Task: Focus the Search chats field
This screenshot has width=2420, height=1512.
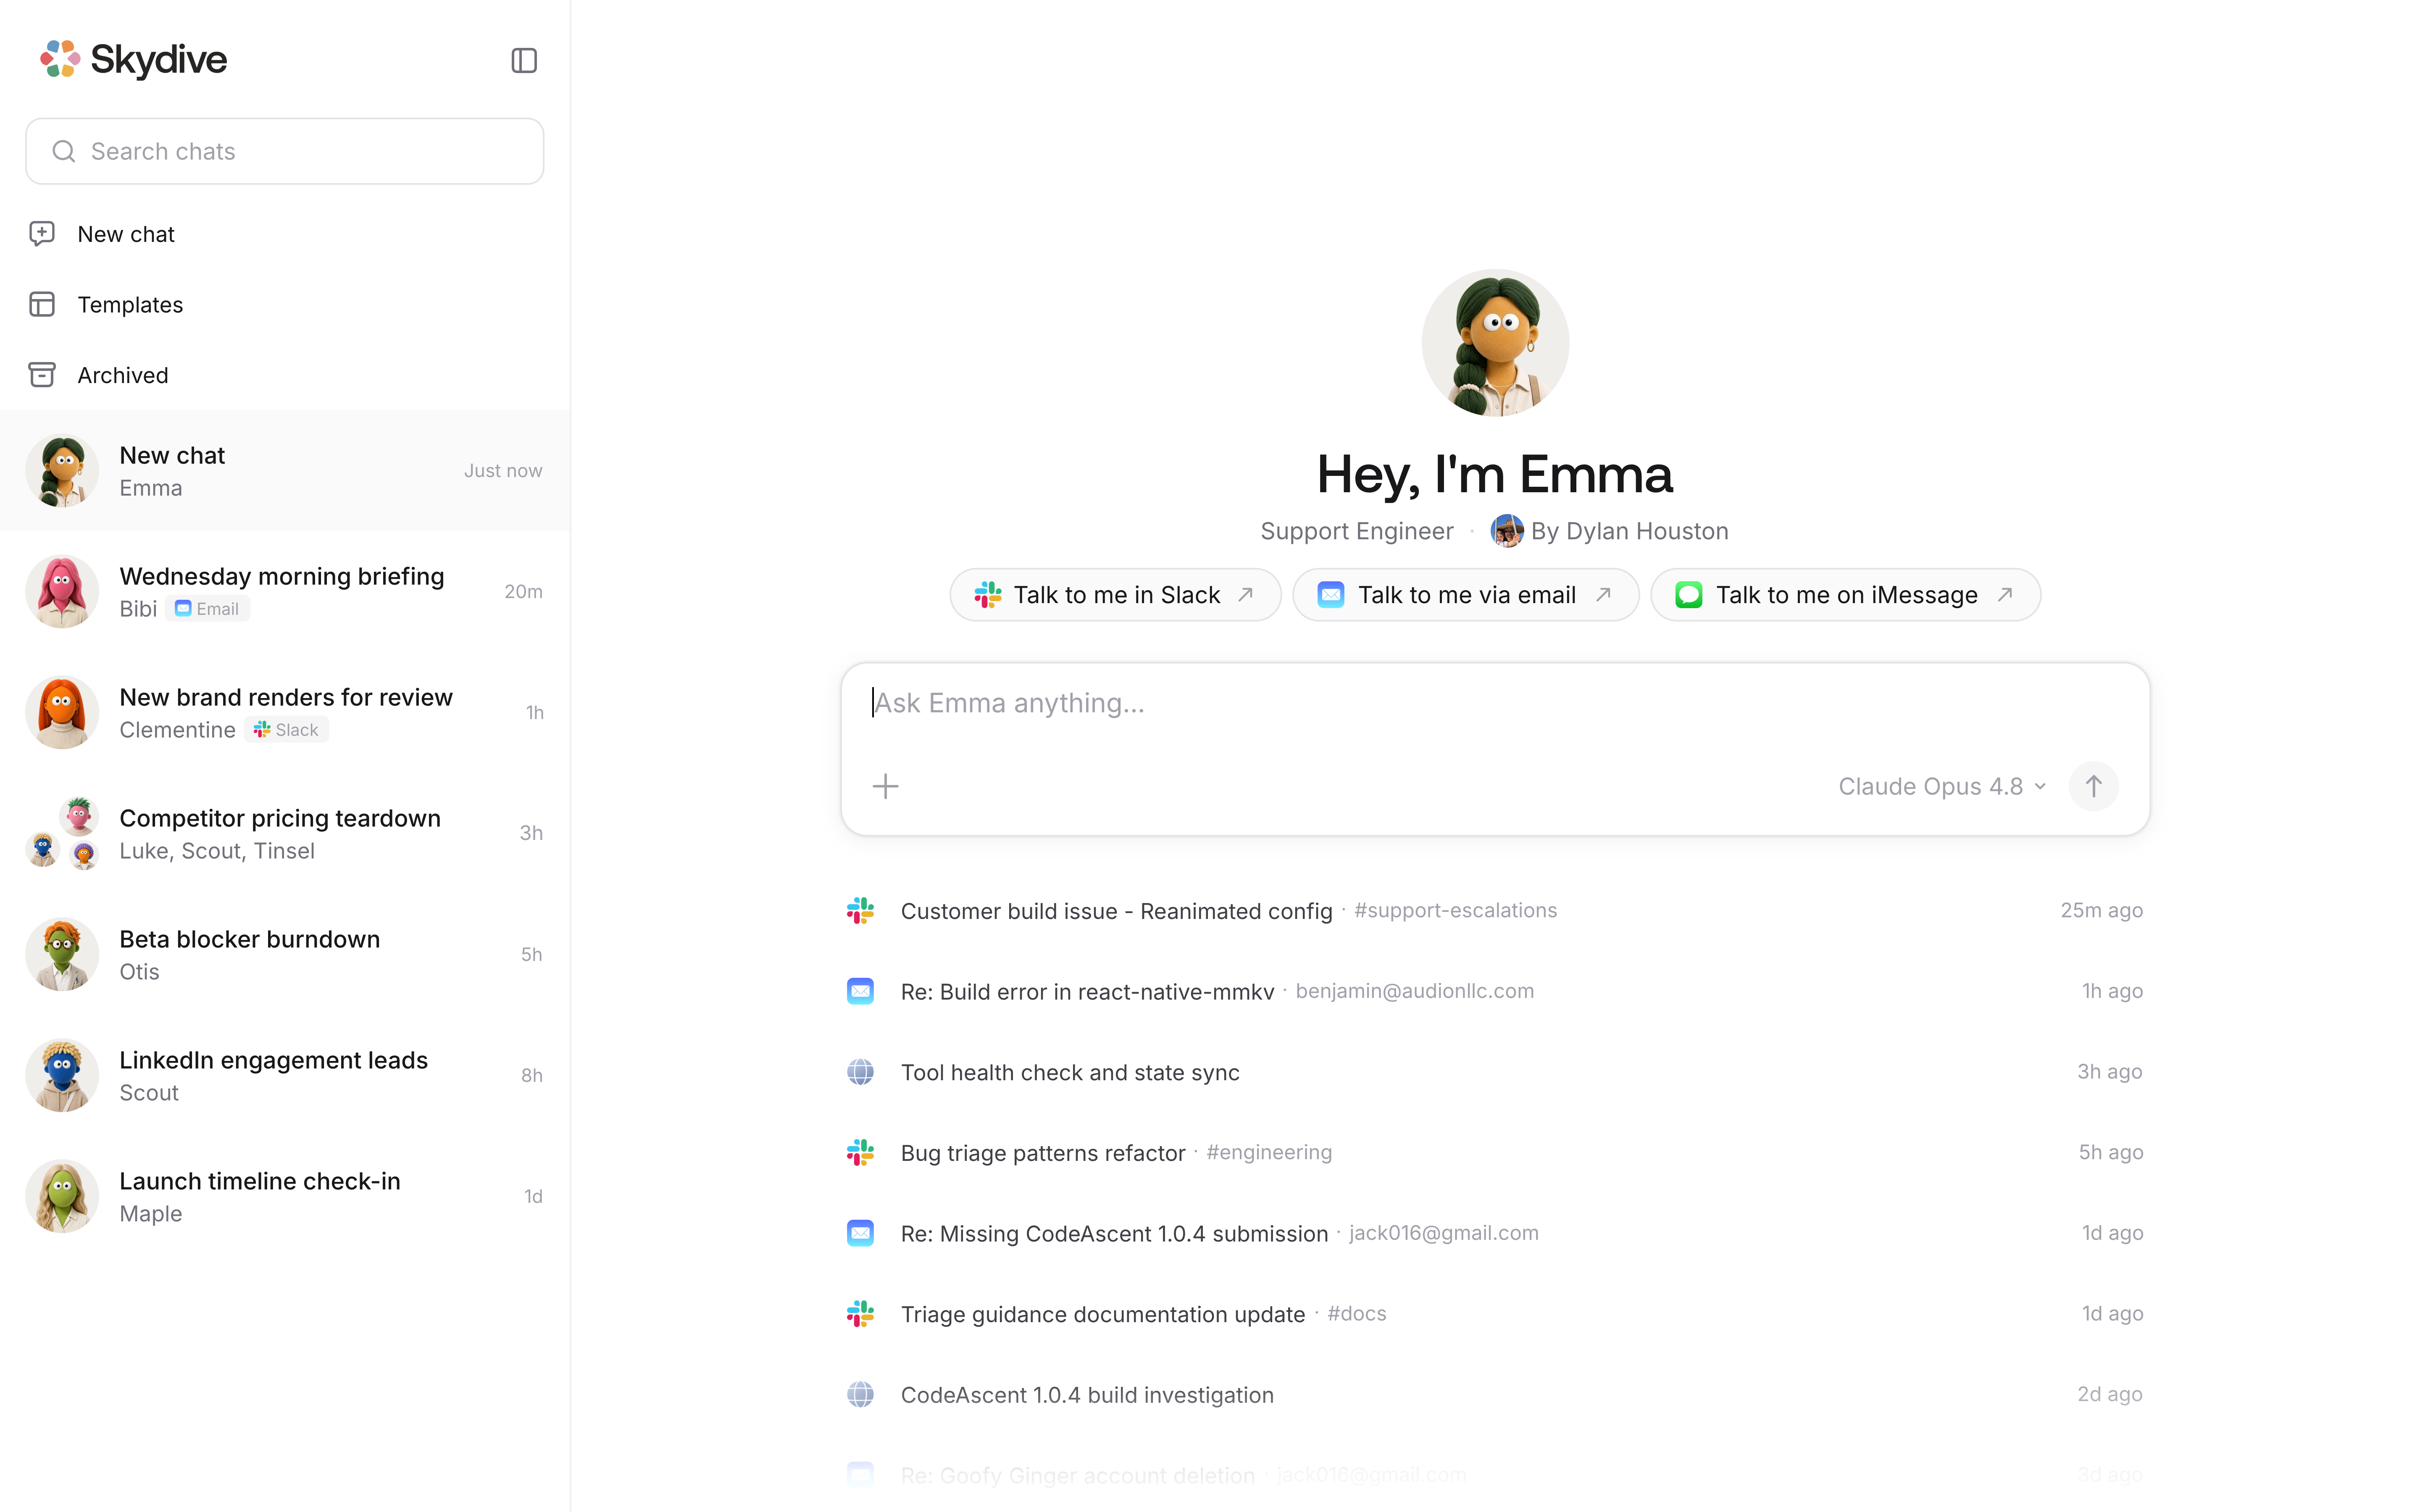Action: point(285,151)
